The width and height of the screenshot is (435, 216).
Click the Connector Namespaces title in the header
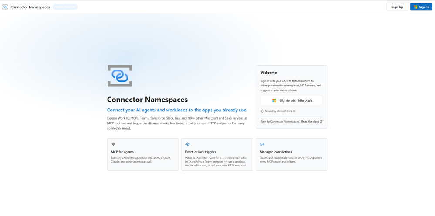(x=30, y=7)
